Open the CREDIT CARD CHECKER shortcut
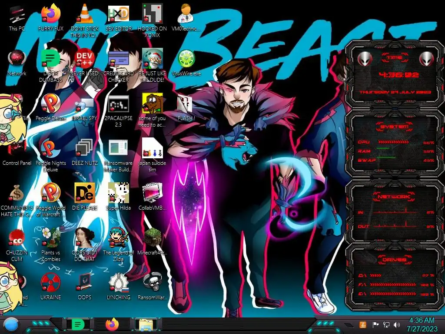The width and height of the screenshot is (445, 334). pos(118,66)
